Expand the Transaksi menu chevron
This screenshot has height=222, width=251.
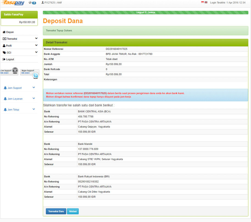coord(36,38)
